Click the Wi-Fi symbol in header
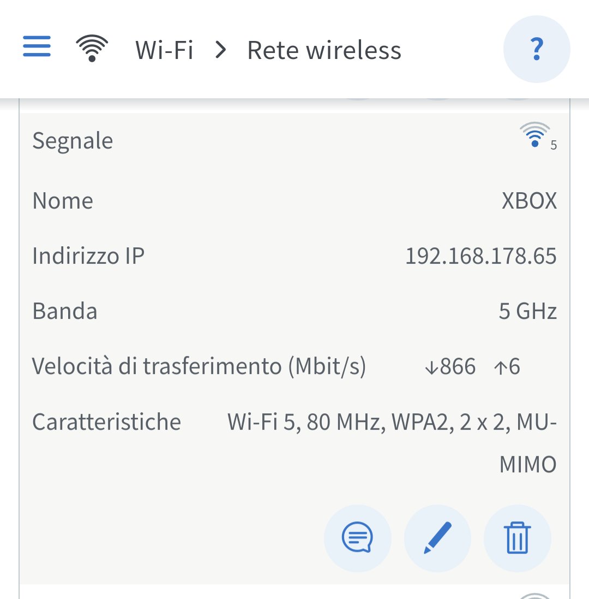Screen dimensions: 589x599 click(92, 48)
